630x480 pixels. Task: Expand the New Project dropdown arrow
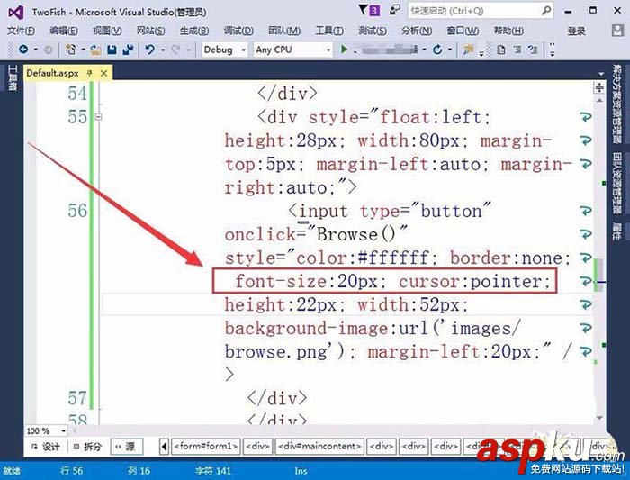pos(83,50)
